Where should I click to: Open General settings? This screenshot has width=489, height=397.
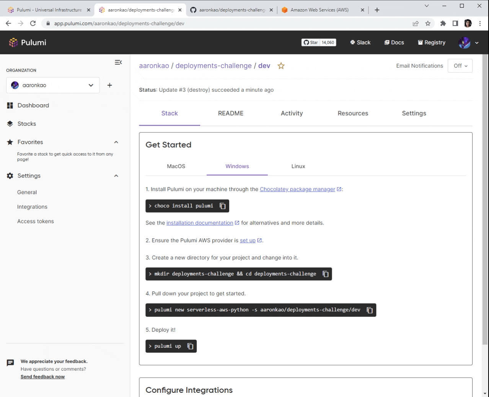pos(27,192)
